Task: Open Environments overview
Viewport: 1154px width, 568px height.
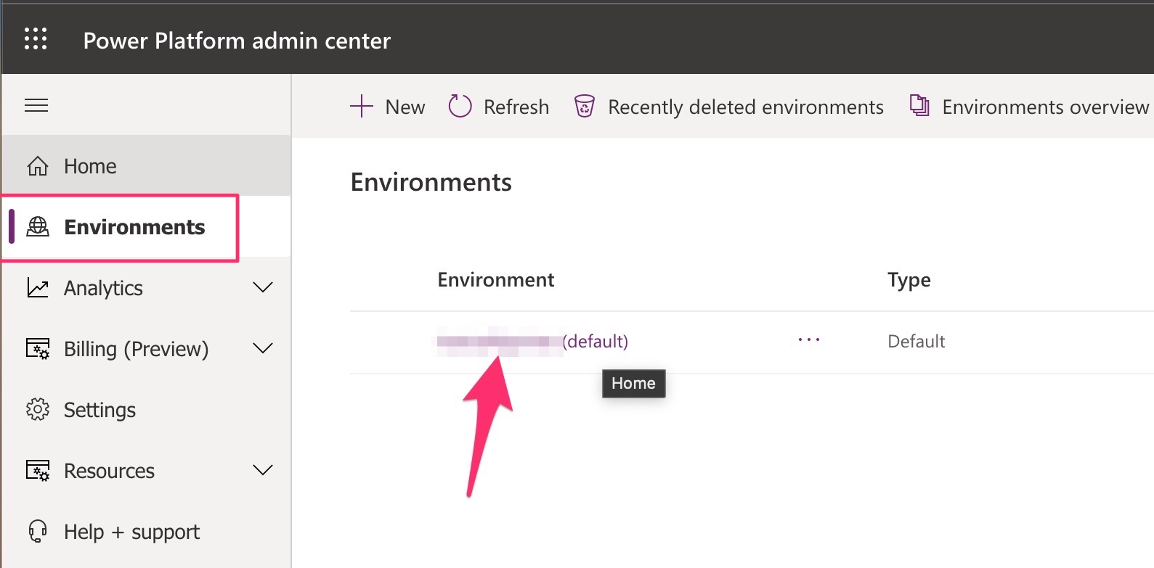Action: (x=1029, y=107)
